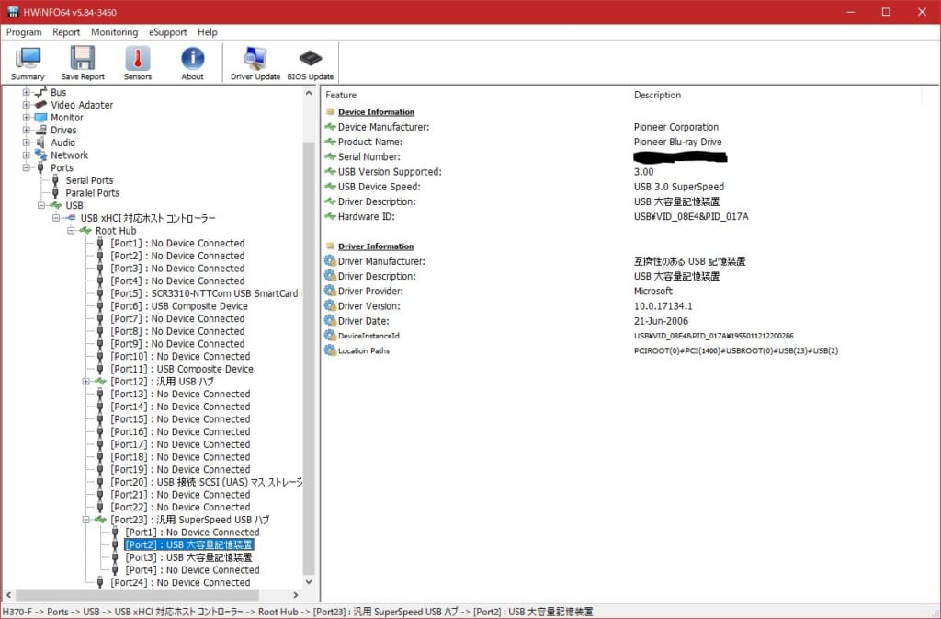This screenshot has height=619, width=941.
Task: Select the Video Adapter tree node
Action: 82,105
